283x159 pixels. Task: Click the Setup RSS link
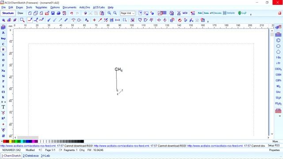(x=274, y=145)
